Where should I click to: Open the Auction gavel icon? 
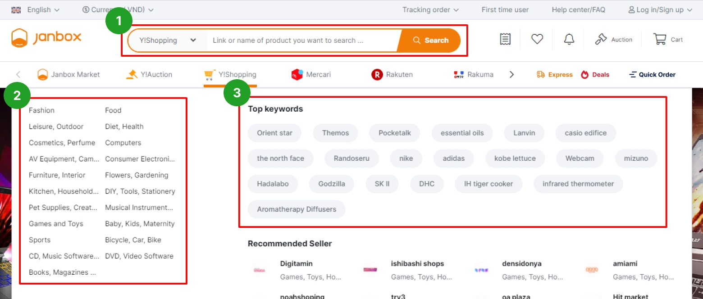pos(601,40)
